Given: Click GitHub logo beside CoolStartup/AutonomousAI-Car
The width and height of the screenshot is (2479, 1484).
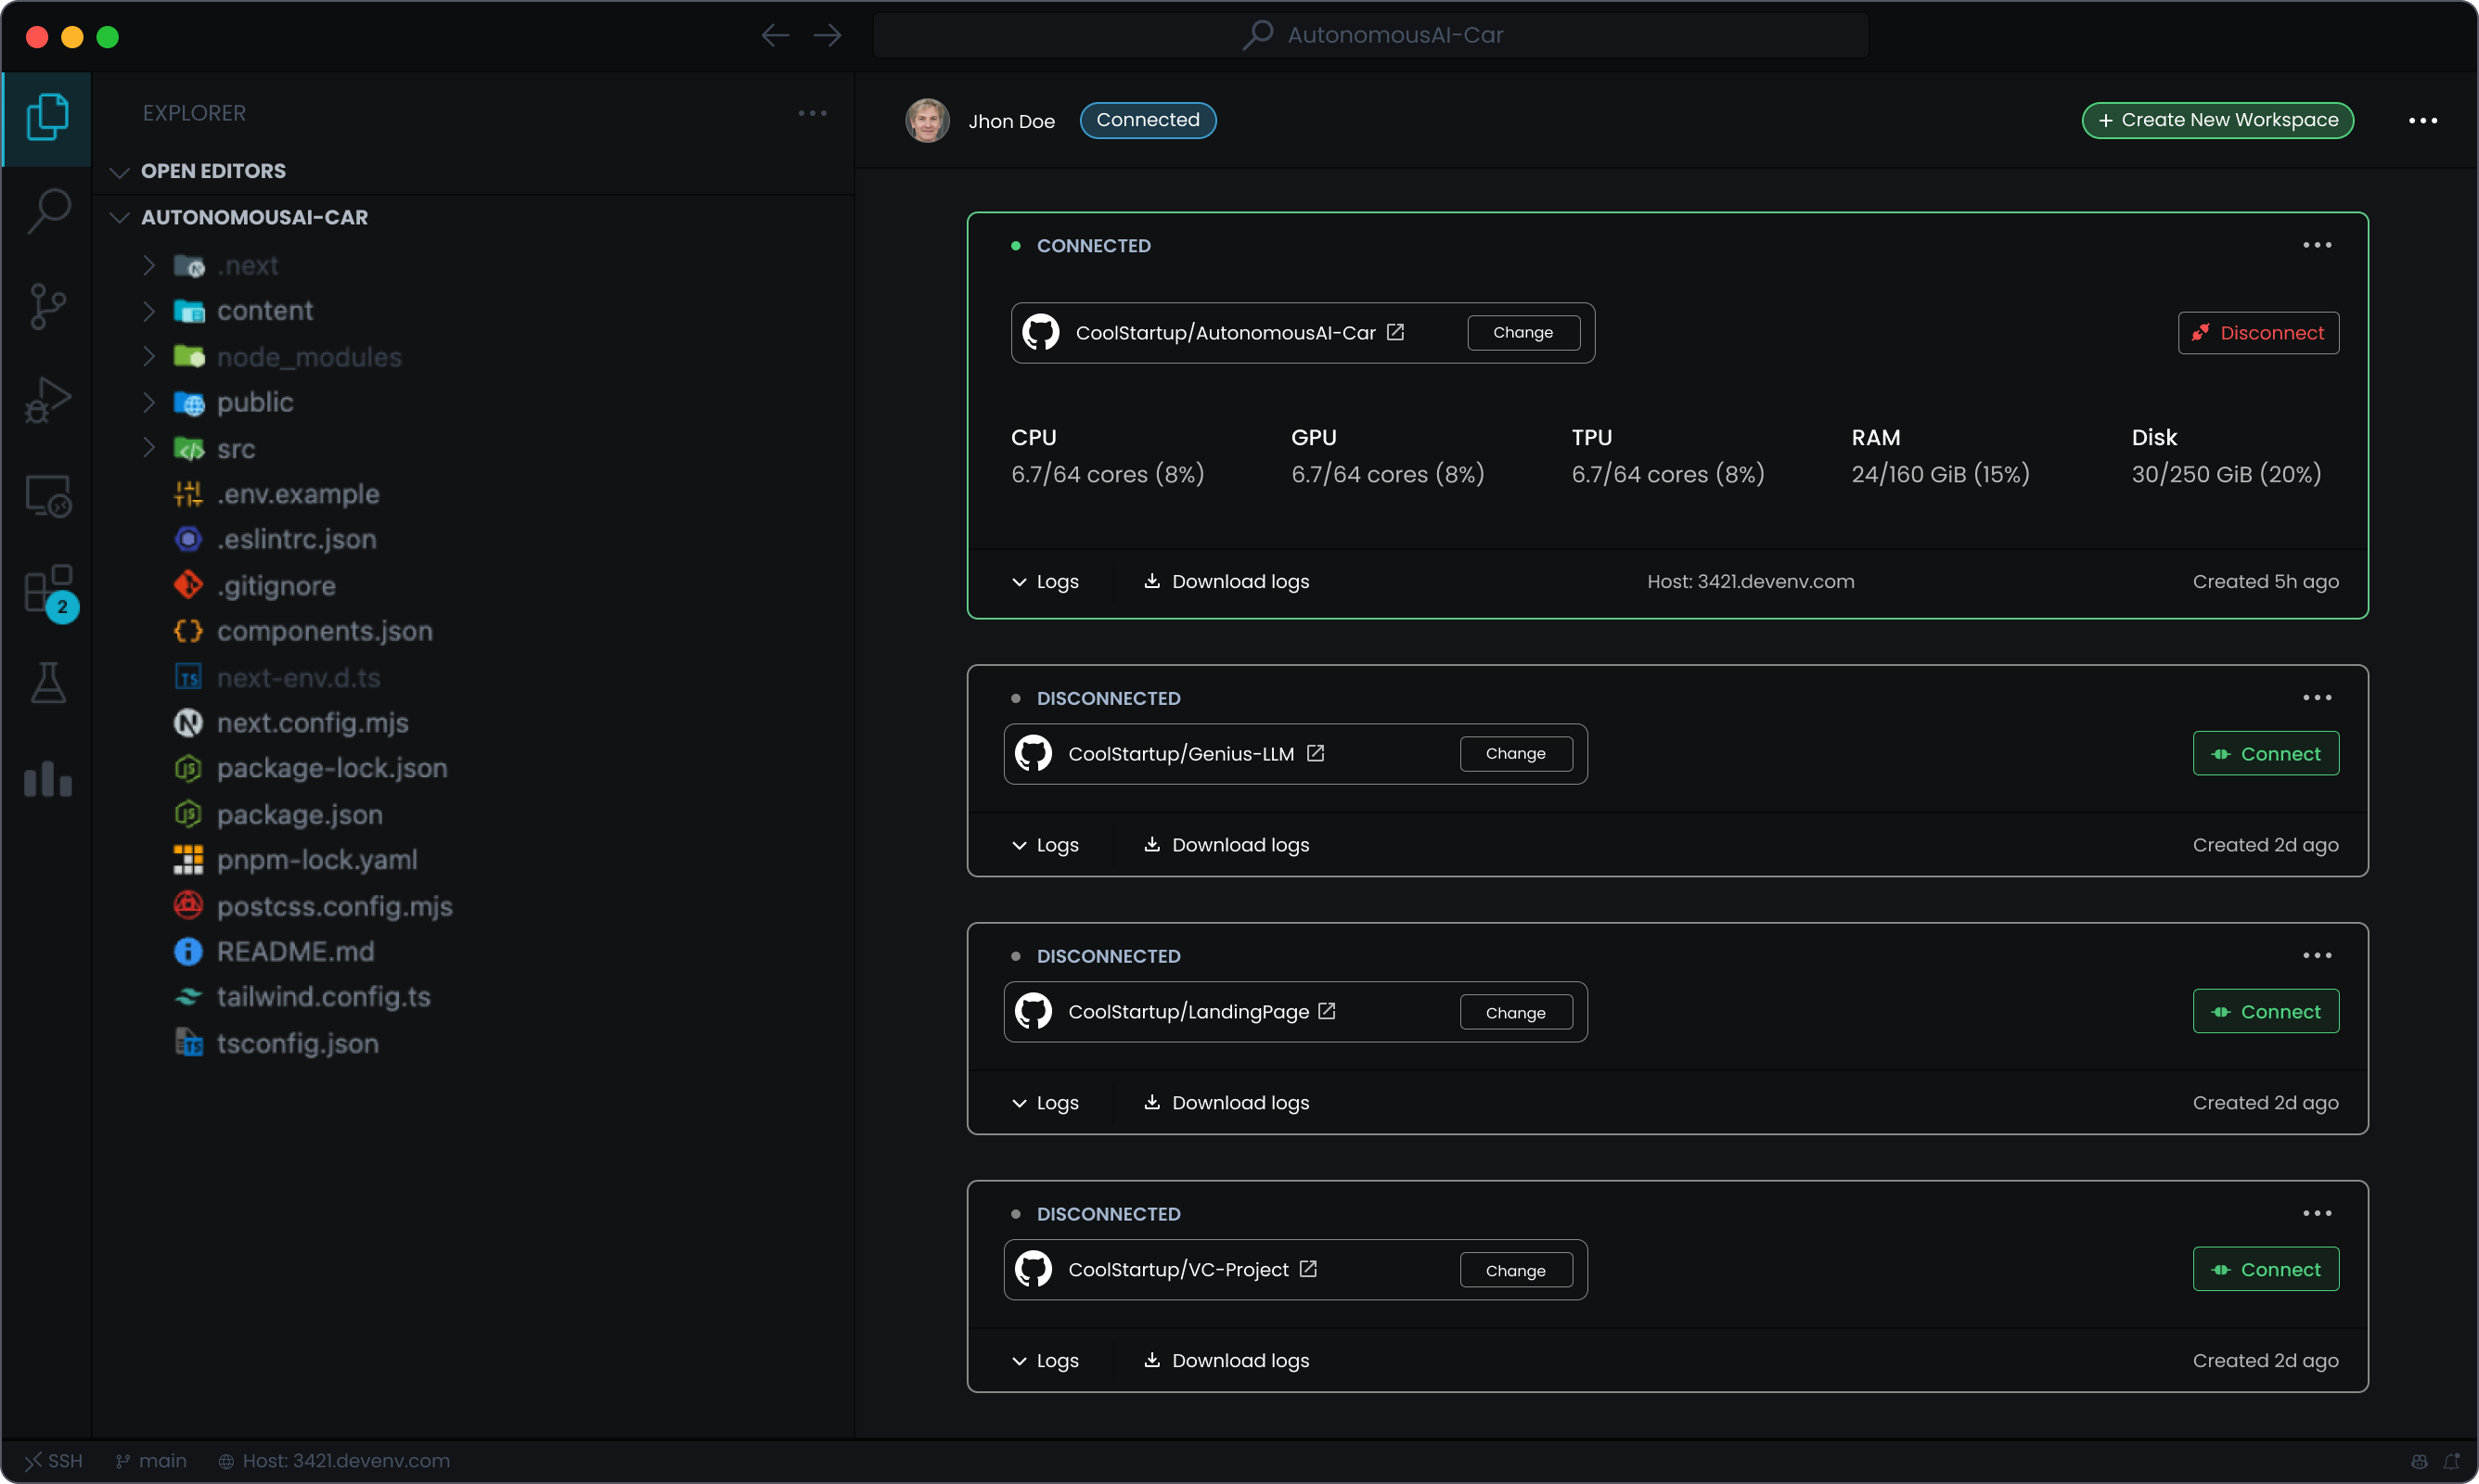Looking at the screenshot, I should 1040,332.
